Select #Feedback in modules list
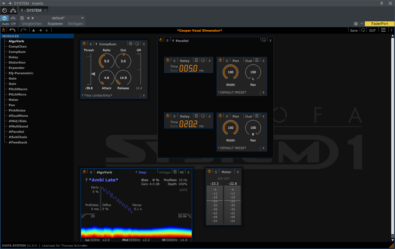The height and width of the screenshot is (249, 395). [18, 142]
